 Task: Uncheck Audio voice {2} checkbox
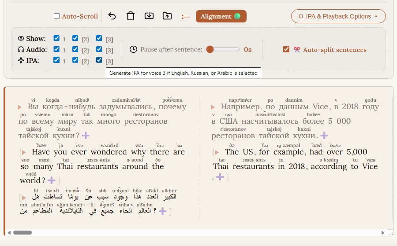tap(75, 49)
